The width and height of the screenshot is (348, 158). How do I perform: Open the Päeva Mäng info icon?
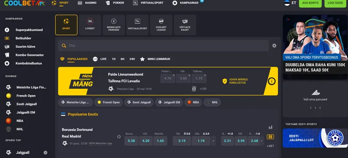coord(271,81)
